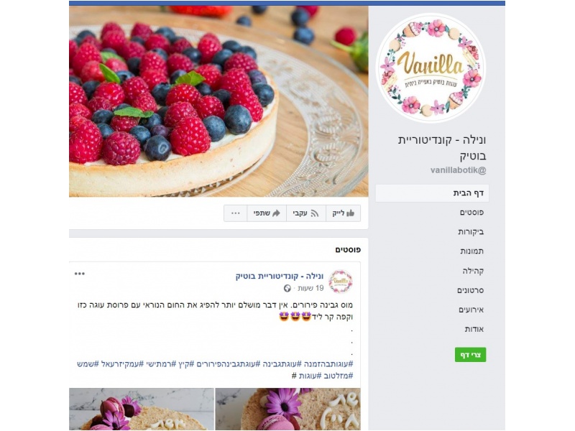
Task: Go to Photos (תמונות) section
Action: tap(472, 251)
